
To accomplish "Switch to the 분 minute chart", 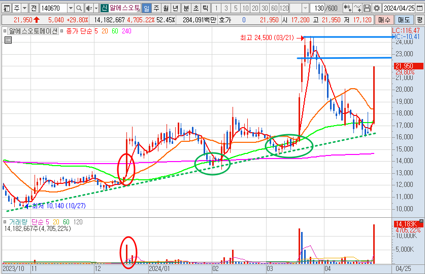I will coord(186,9).
